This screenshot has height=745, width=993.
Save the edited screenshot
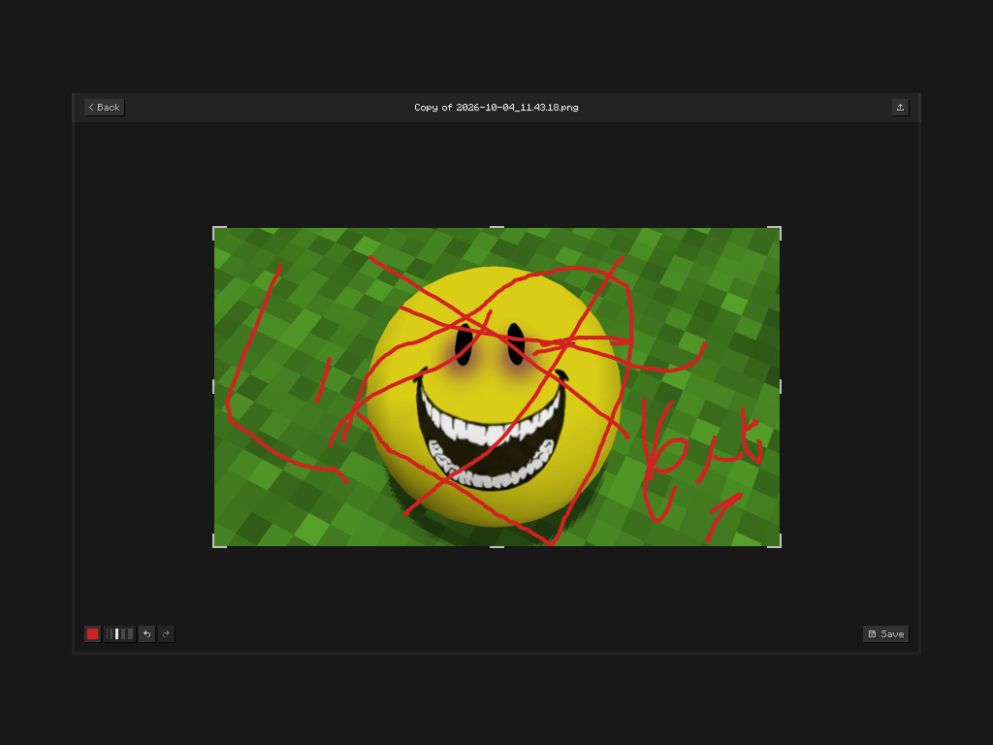[885, 634]
